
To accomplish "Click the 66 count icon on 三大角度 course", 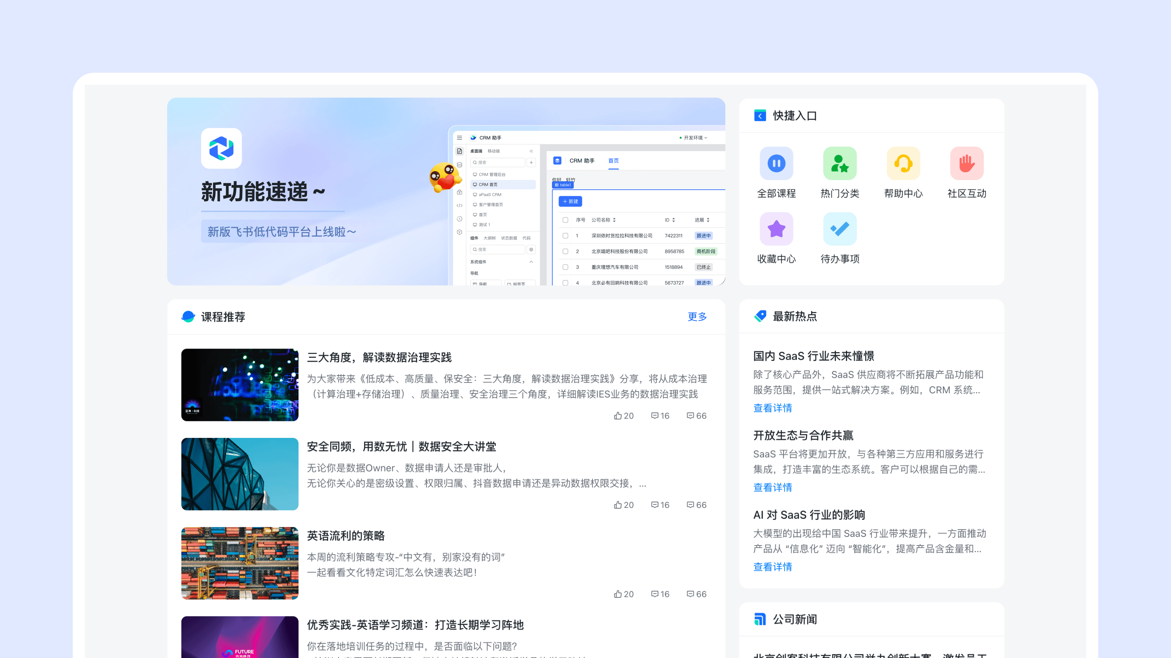I will 690,416.
